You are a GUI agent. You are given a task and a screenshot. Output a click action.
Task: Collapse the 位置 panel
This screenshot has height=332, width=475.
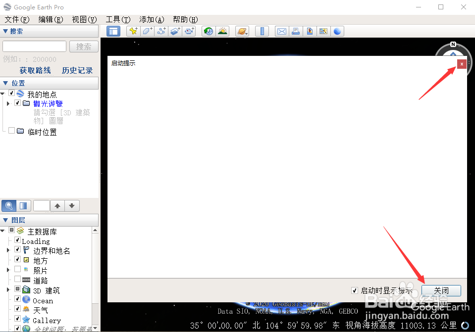5,83
